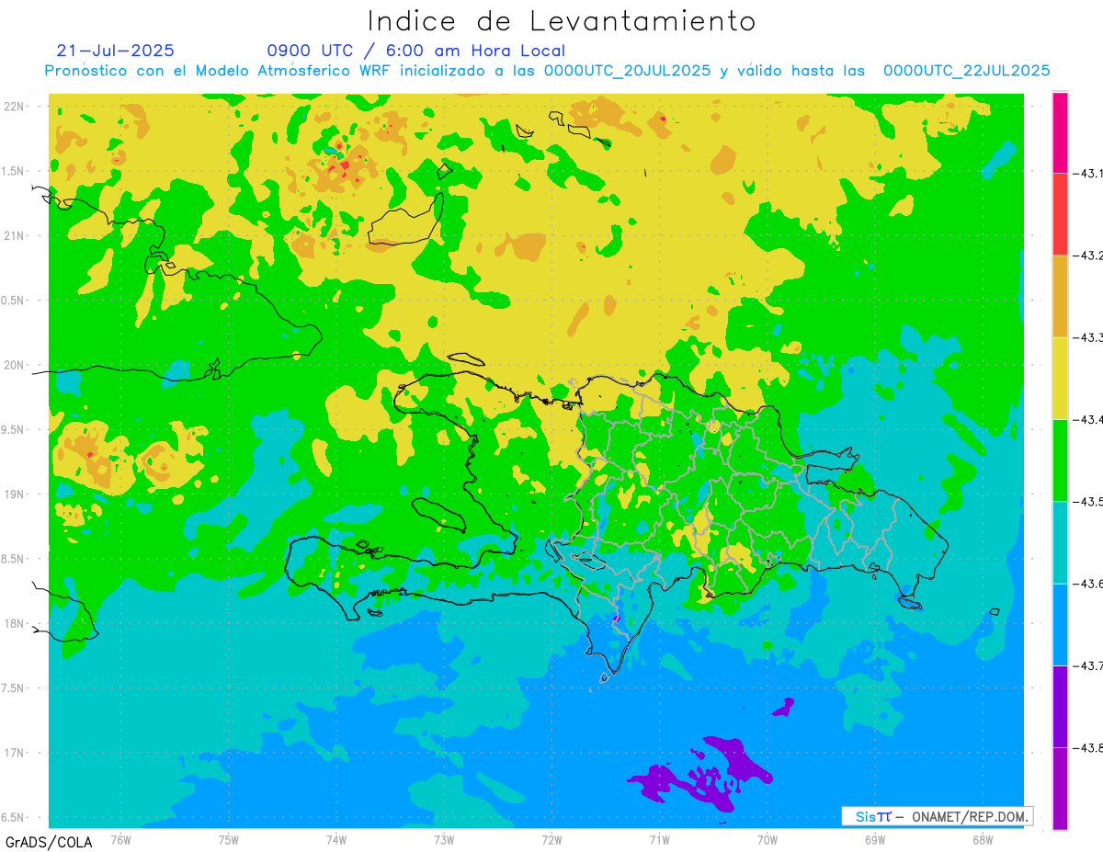Screen dimensions: 1103x852
Task: Choose the violet bottom swatch below -43.8
Action: (1060, 789)
